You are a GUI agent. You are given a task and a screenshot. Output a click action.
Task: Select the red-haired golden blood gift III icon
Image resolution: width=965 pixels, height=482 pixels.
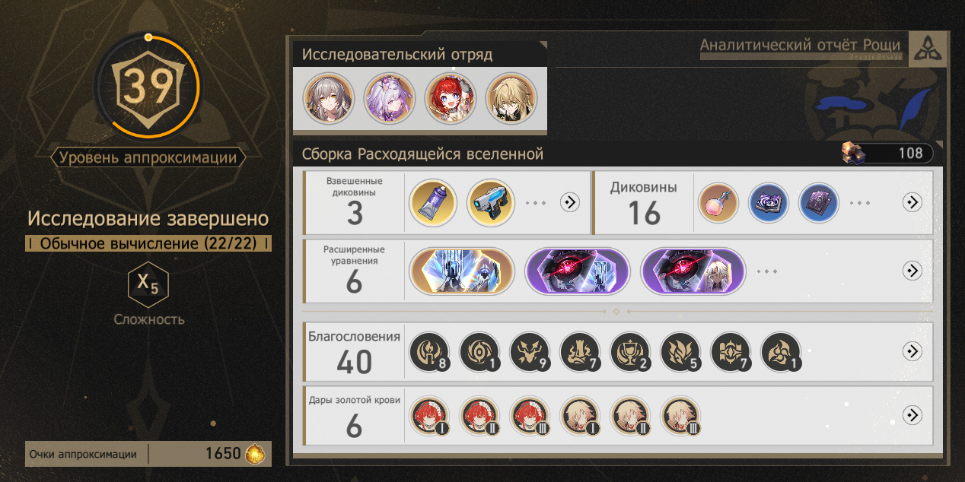click(x=530, y=416)
